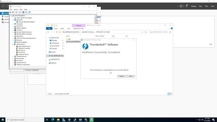Screen dimensions: 217x122
Task: Click the Up one level arrow in Explorer
Action: [x=57, y=32]
